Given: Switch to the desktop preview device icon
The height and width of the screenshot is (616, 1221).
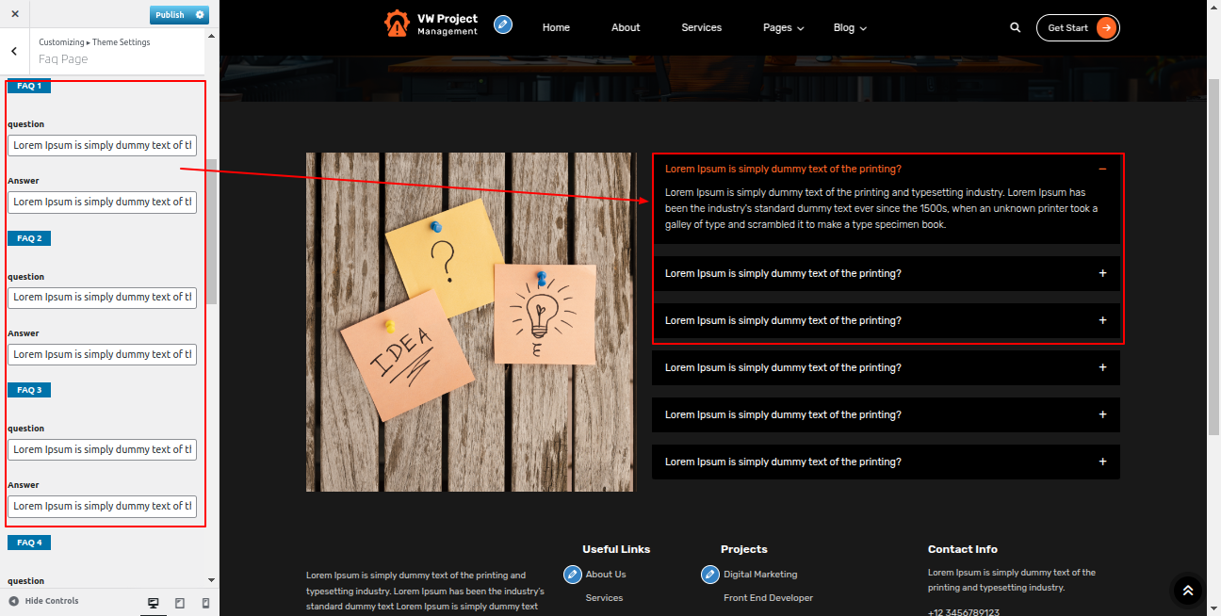Looking at the screenshot, I should 154,602.
